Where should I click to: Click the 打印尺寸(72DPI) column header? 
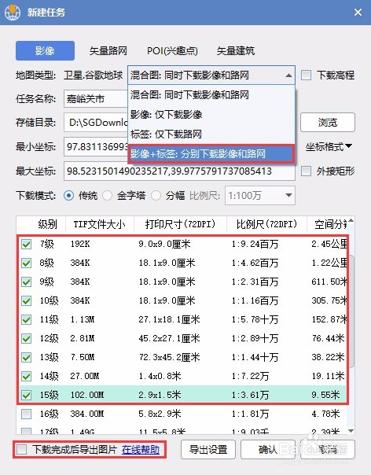pos(180,224)
